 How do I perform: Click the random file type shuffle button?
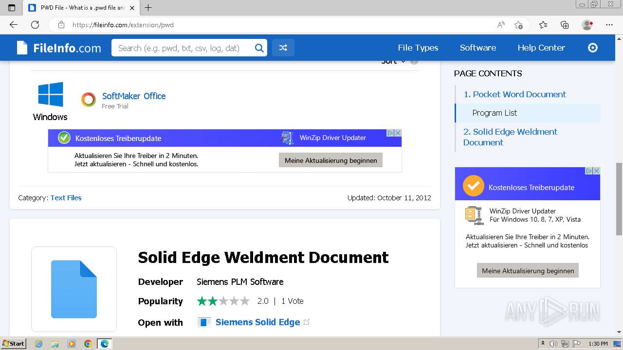pyautogui.click(x=283, y=48)
